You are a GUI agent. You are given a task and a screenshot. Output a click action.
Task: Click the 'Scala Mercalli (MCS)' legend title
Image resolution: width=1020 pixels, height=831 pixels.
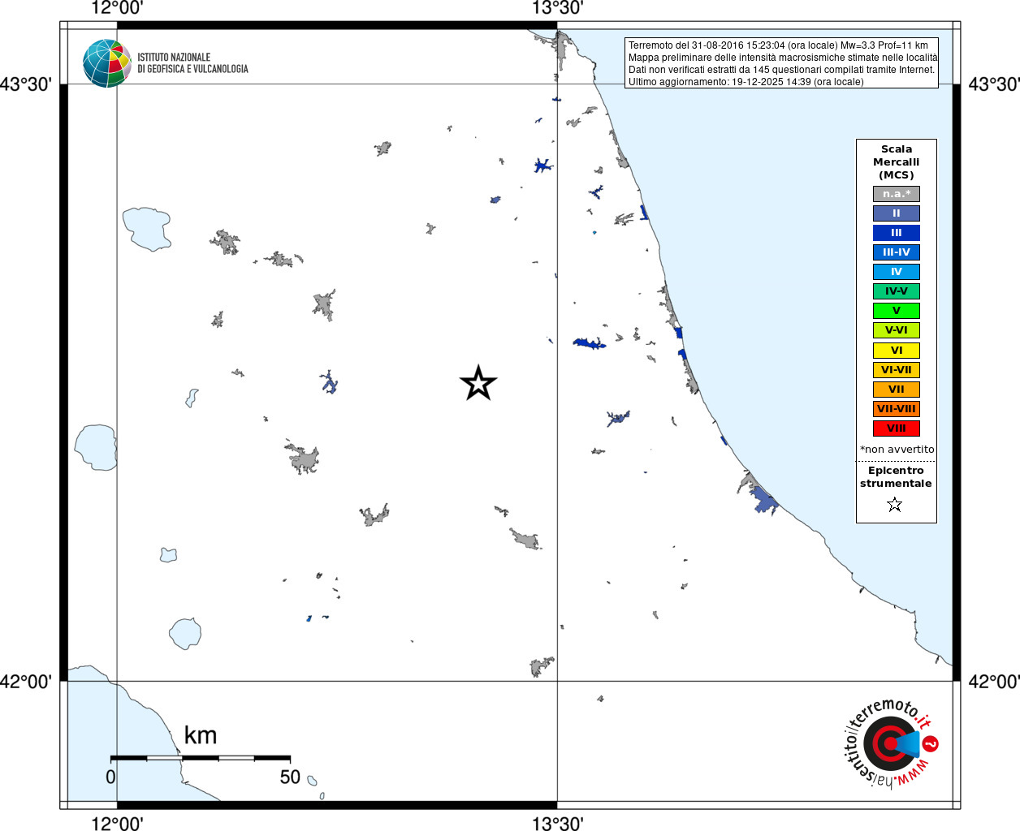(x=897, y=162)
